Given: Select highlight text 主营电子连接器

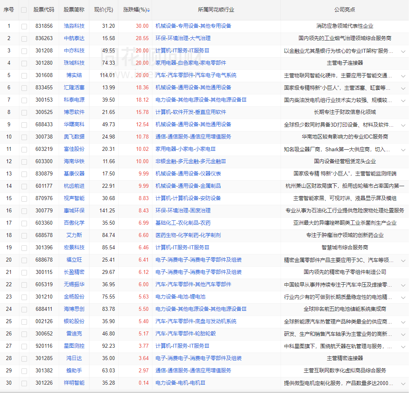Looking at the screenshot, I should tap(345, 63).
